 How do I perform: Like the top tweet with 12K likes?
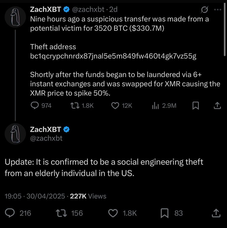[x=115, y=106]
